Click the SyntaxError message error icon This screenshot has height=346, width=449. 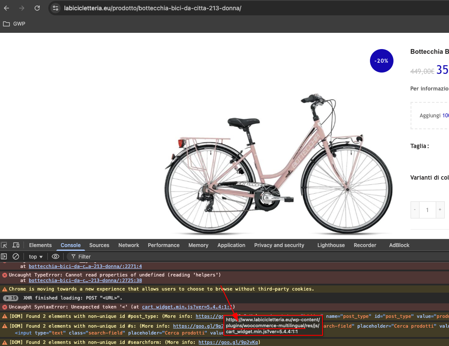pyautogui.click(x=5, y=307)
